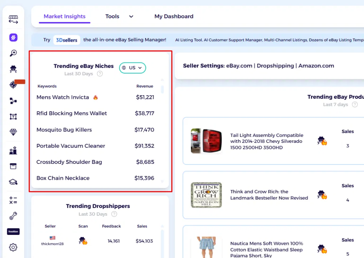Select the magnifier listing research icon
This screenshot has width=364, height=258.
click(13, 53)
